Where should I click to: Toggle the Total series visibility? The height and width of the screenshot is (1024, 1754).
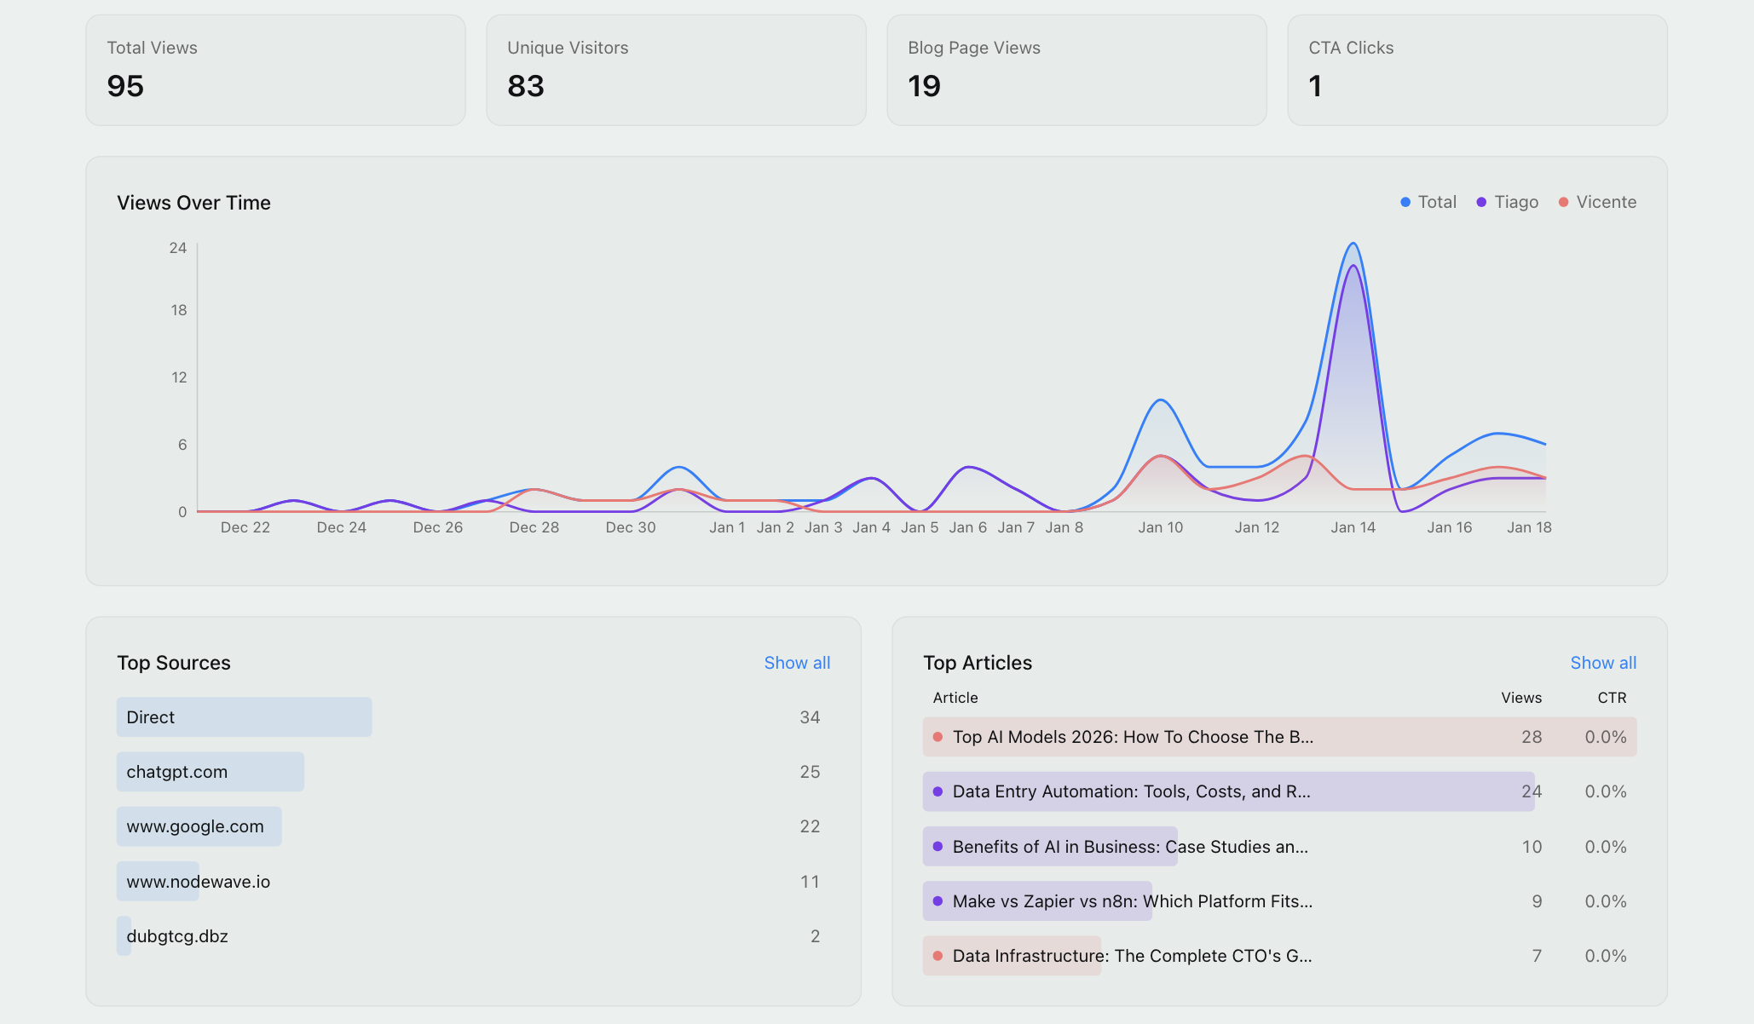[1428, 202]
